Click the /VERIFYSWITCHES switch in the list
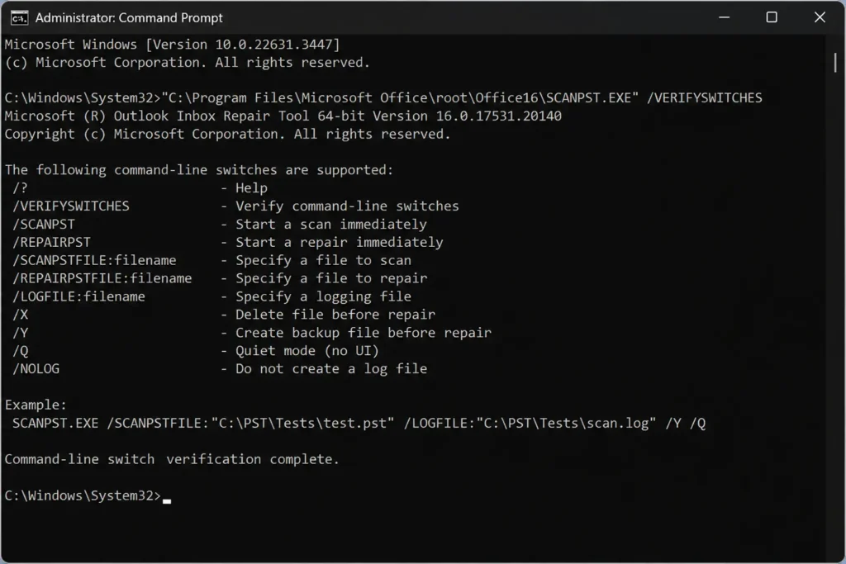Screen dimensions: 846x564 [71, 206]
